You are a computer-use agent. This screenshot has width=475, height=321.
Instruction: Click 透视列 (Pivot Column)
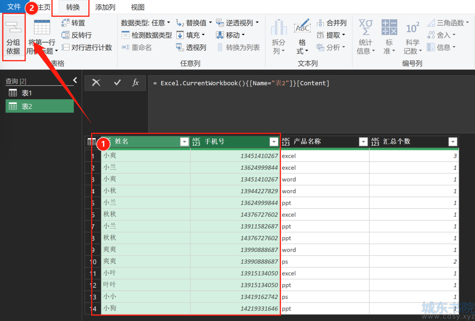point(191,47)
